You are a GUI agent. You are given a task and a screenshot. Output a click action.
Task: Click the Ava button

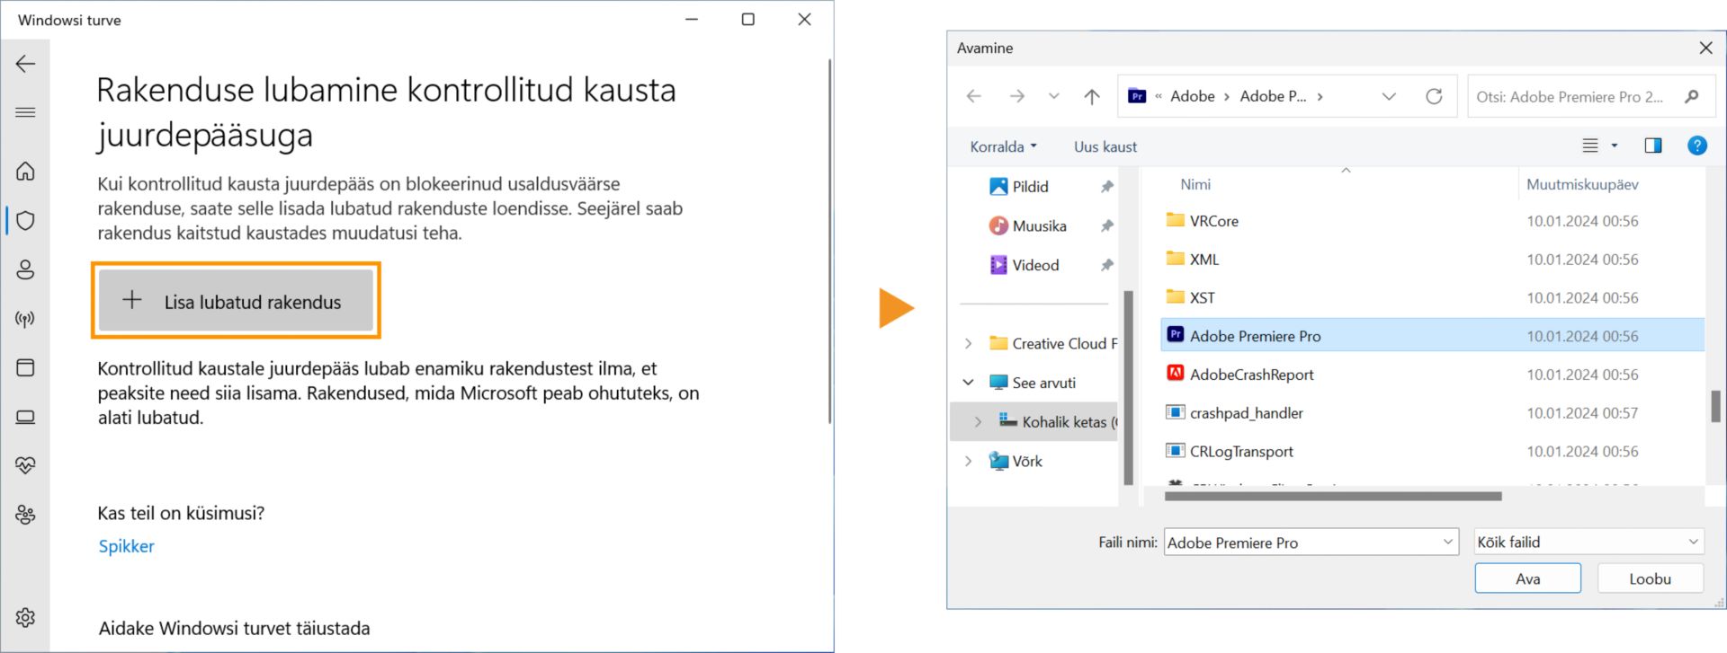[x=1527, y=578]
